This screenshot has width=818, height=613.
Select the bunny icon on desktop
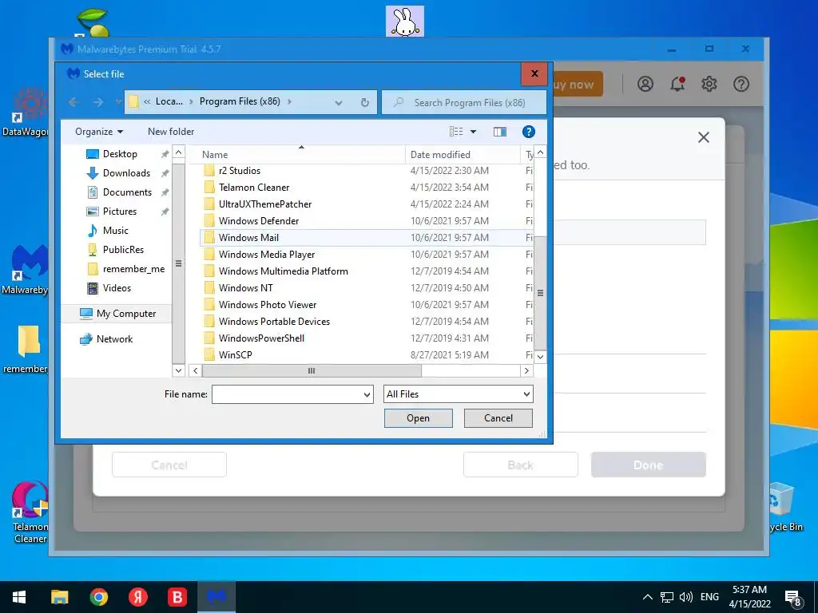pos(405,22)
